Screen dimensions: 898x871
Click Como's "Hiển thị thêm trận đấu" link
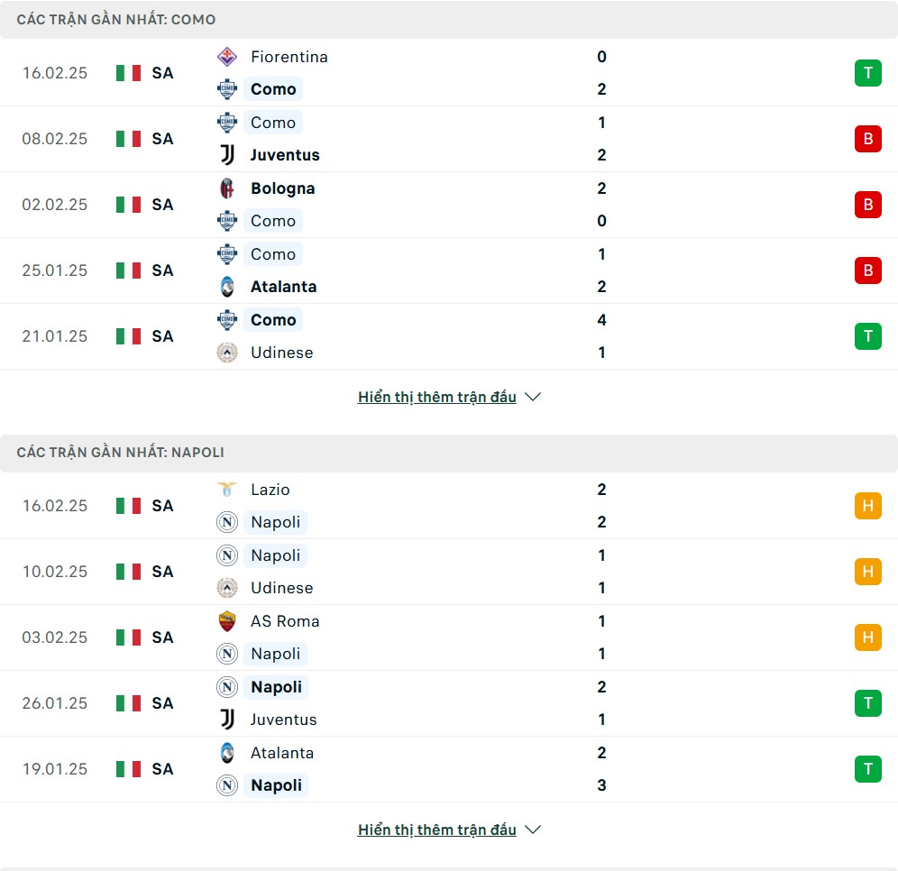436,397
